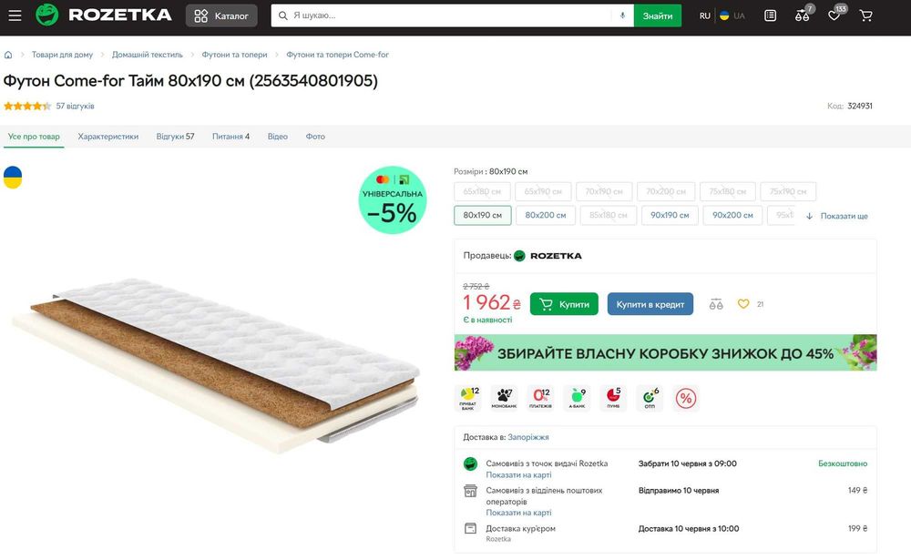Open the orders list icon in header

(771, 15)
